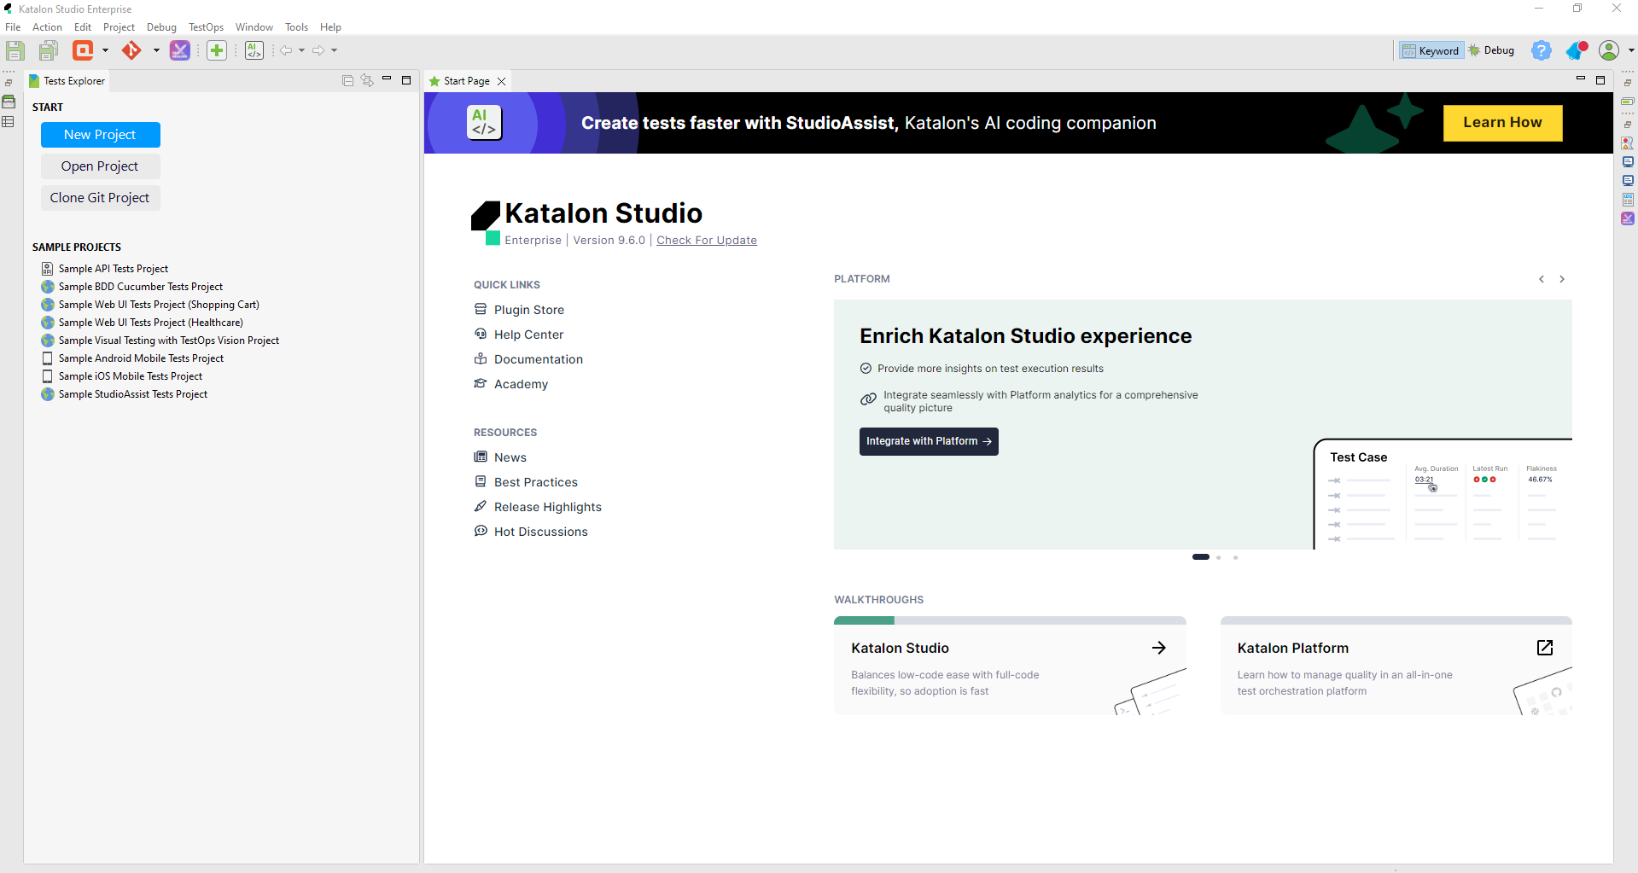
Task: Toggle Link with Editor in Tests Explorer
Action: pos(367,80)
